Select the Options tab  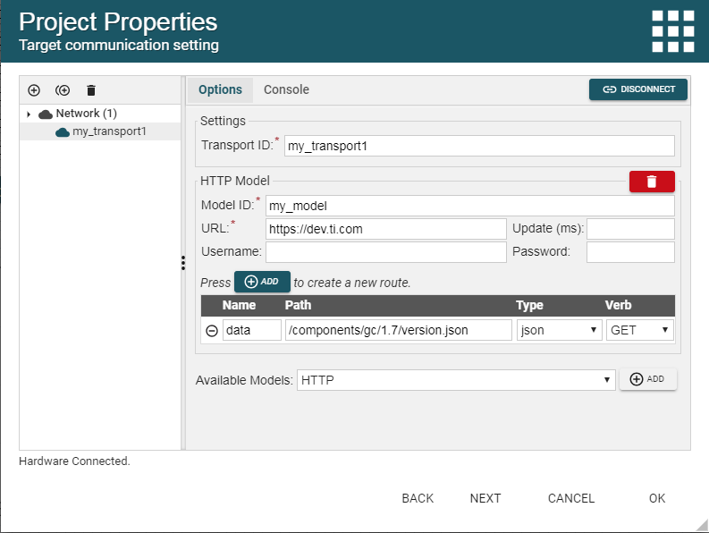click(220, 89)
